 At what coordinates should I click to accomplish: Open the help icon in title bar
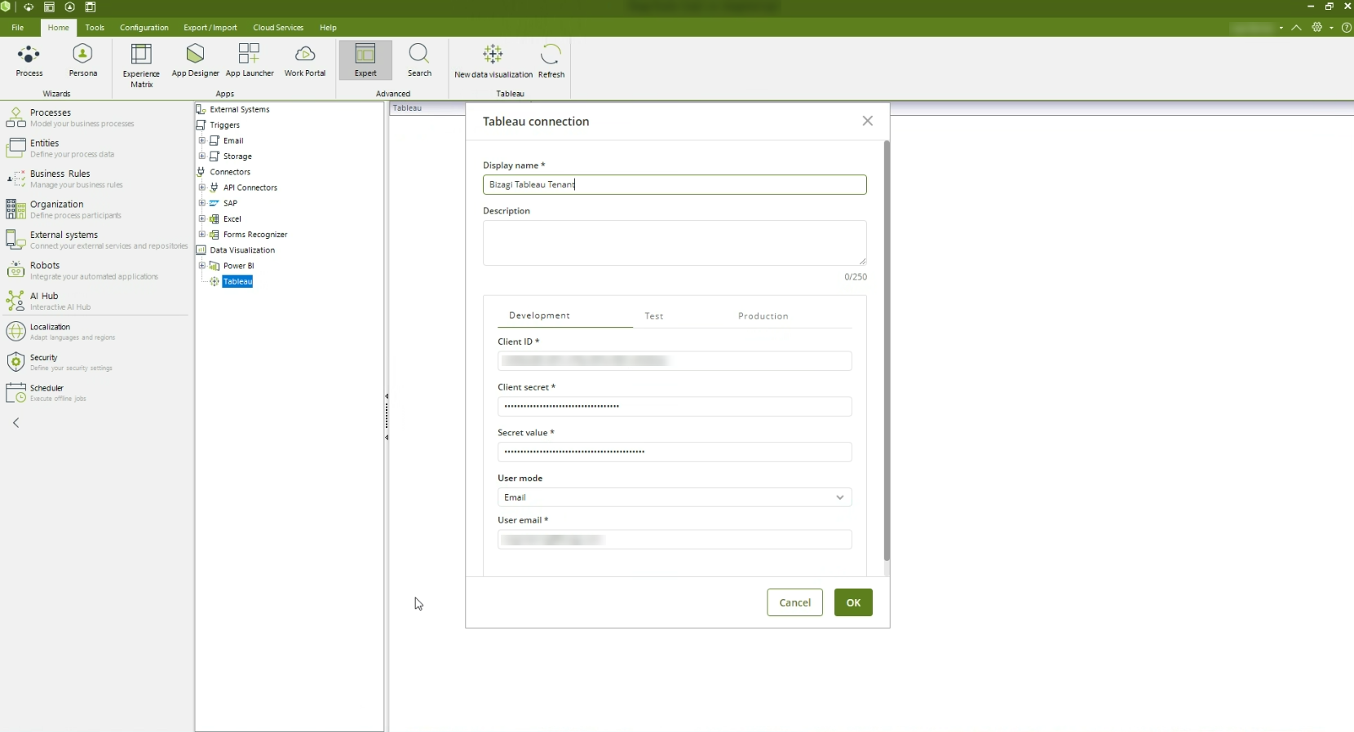coord(1346,28)
